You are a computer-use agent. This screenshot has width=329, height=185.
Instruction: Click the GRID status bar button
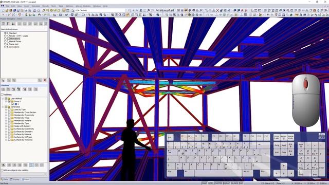(x=210, y=183)
